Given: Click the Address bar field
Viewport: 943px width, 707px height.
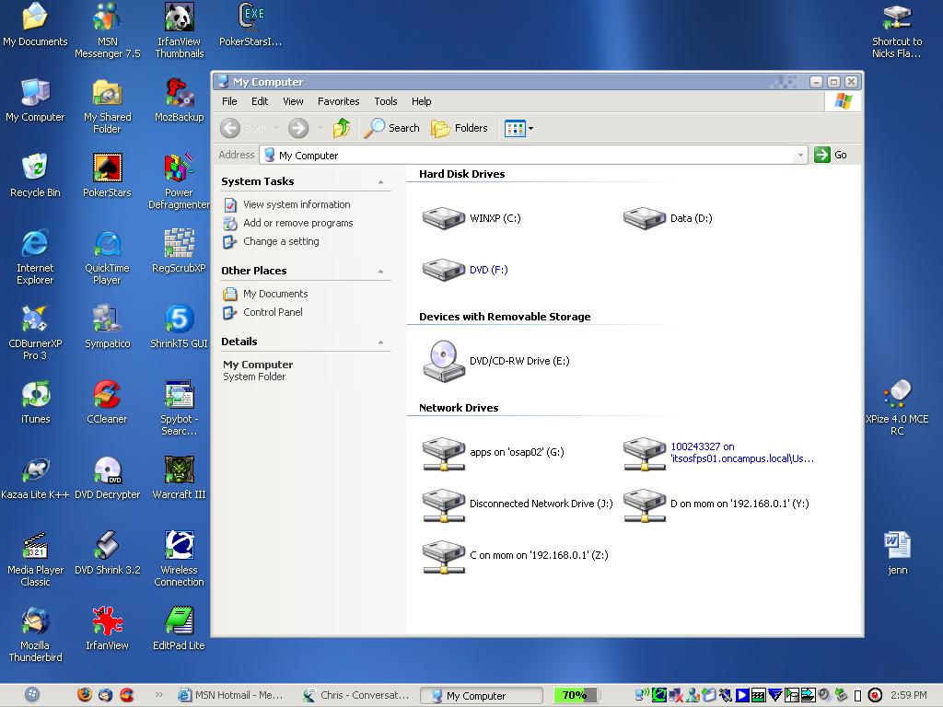Looking at the screenshot, I should (533, 155).
